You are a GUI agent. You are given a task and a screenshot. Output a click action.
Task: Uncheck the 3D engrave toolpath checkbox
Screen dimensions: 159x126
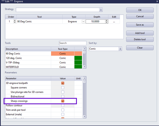(x=63, y=83)
